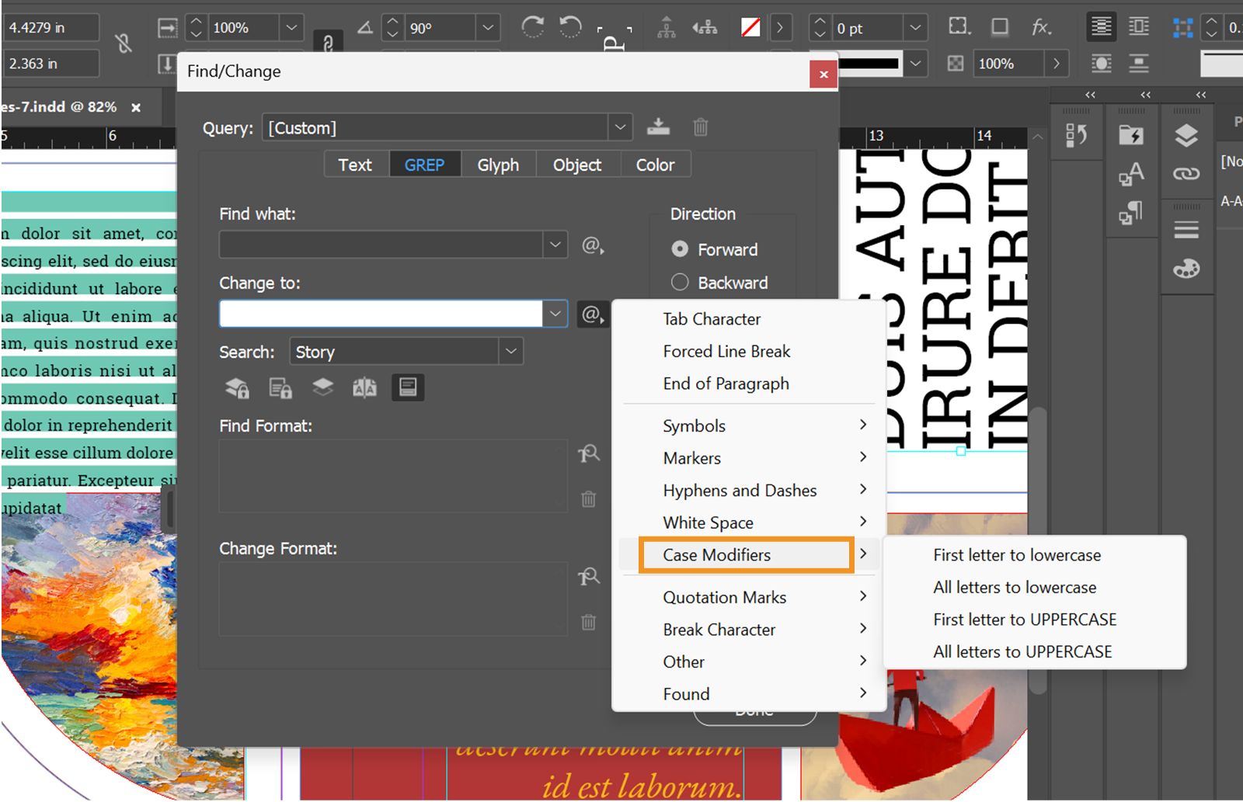1243x802 pixels.
Task: Click the Save Query icon
Action: coord(658,127)
